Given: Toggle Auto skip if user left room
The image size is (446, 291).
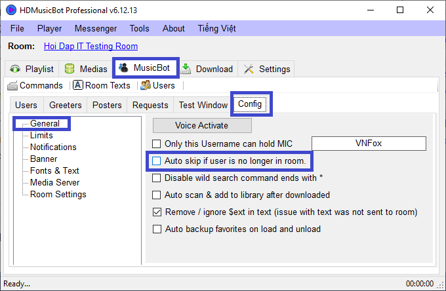Looking at the screenshot, I should coord(157,161).
